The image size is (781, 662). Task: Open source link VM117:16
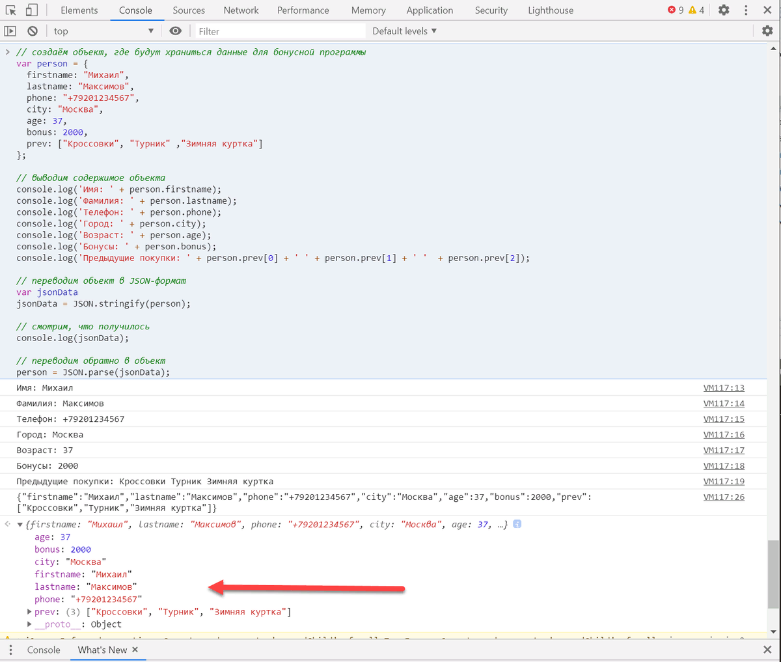point(724,435)
